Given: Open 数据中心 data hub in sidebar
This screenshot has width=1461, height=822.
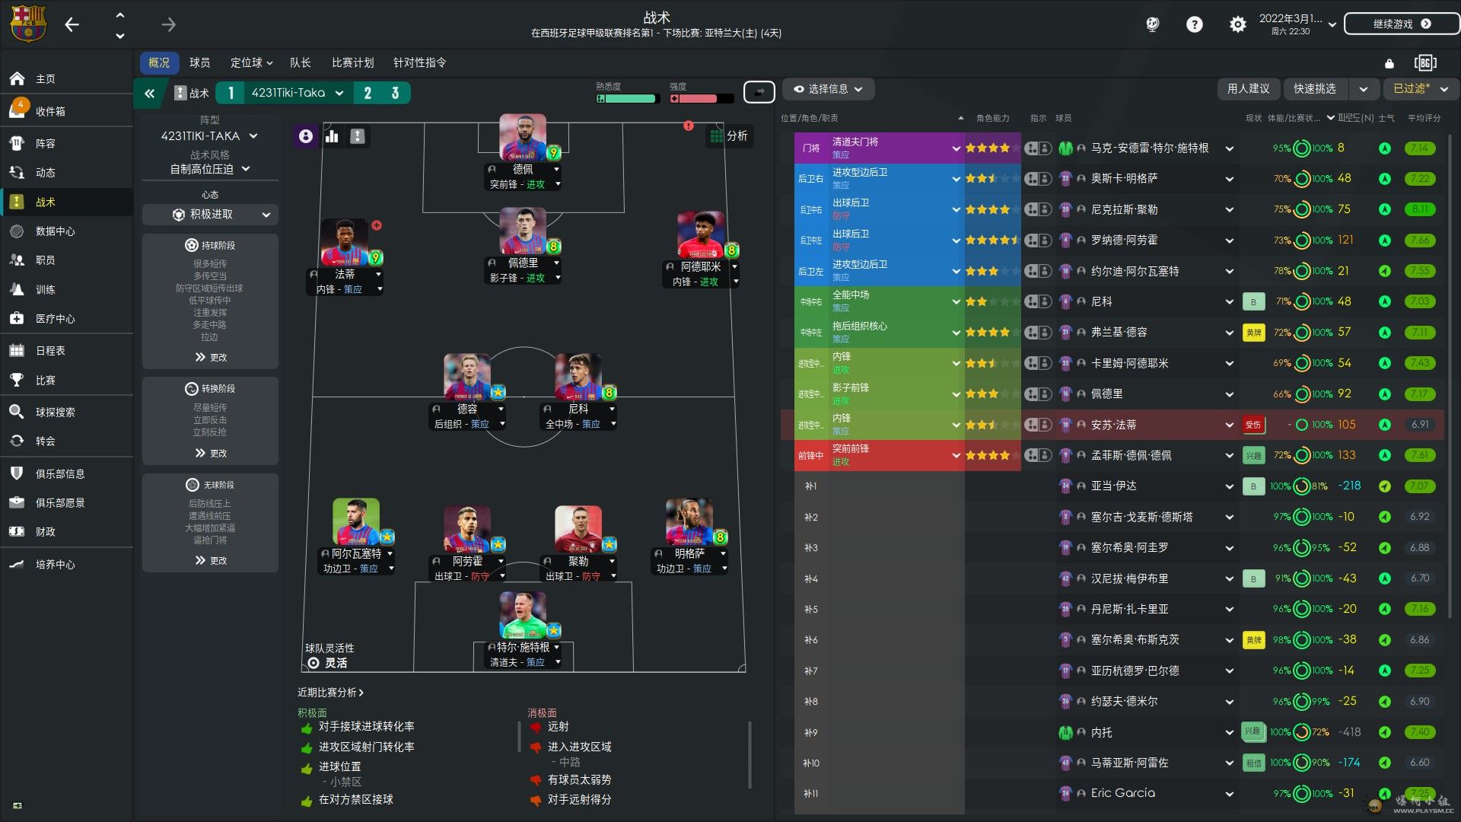Looking at the screenshot, I should pos(67,231).
